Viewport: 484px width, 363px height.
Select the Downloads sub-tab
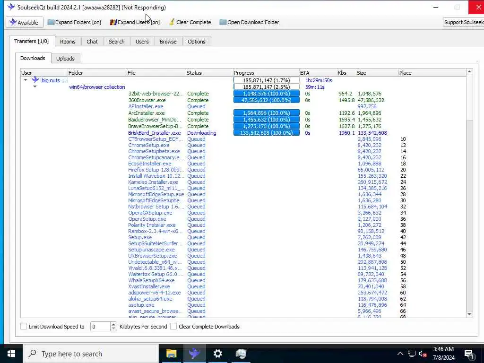click(x=33, y=58)
